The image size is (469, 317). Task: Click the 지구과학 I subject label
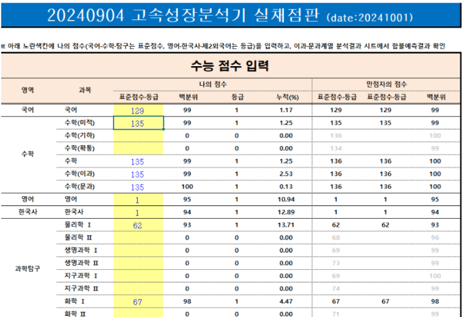click(81, 276)
